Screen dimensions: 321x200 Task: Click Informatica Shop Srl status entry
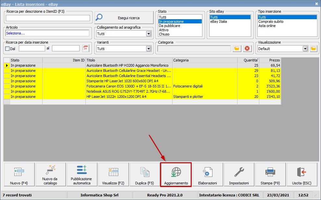(99, 195)
